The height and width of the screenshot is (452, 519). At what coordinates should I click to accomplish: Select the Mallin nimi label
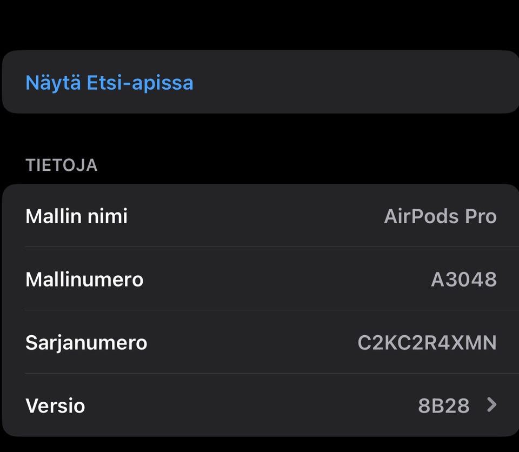point(76,216)
